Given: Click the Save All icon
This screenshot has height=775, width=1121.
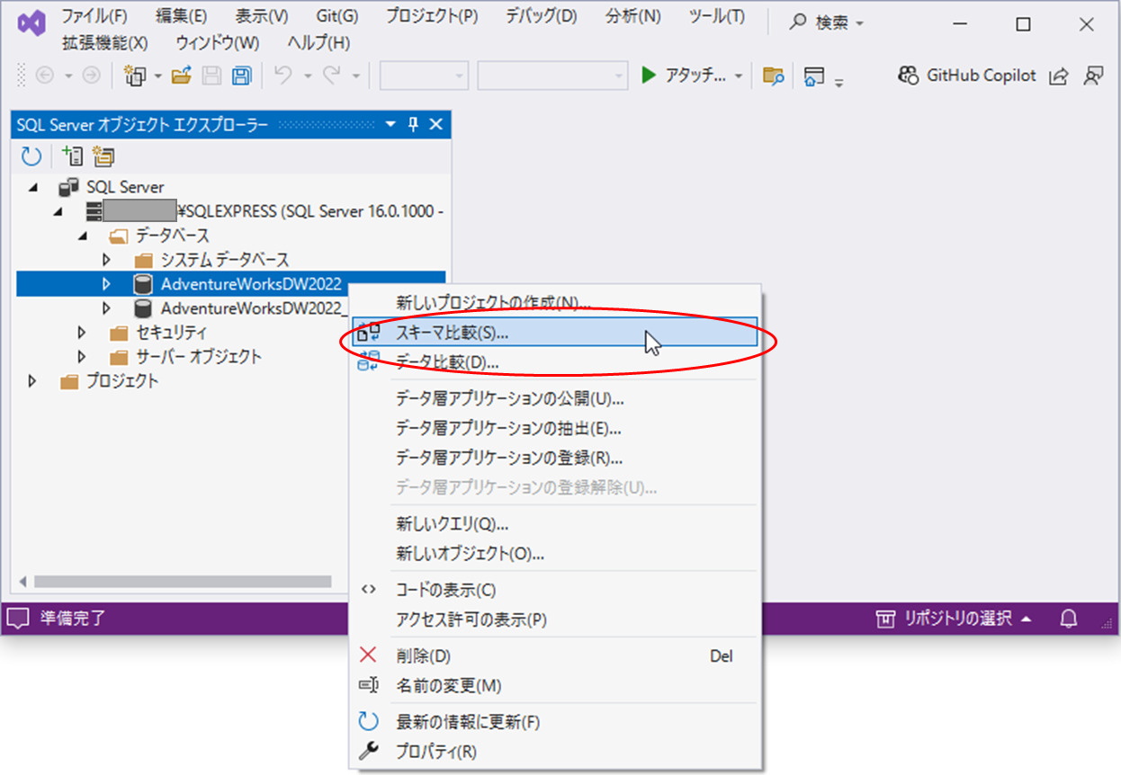Looking at the screenshot, I should pos(241,76).
